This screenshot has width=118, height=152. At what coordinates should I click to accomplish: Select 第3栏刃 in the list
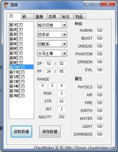point(21,34)
